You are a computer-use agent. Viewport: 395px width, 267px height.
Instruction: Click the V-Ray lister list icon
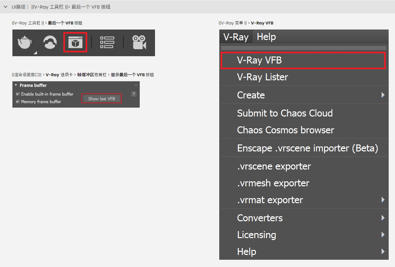pos(107,43)
